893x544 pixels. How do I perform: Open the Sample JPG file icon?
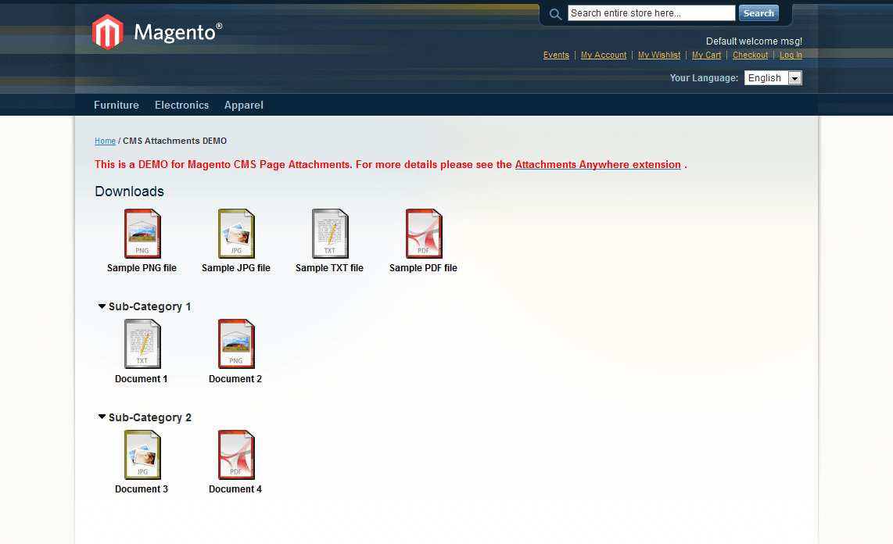click(x=236, y=234)
